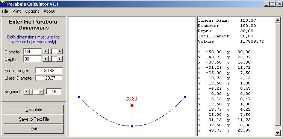283x139 pixels.
Task: Click the Diameter slider thumb
Action: pos(54,52)
